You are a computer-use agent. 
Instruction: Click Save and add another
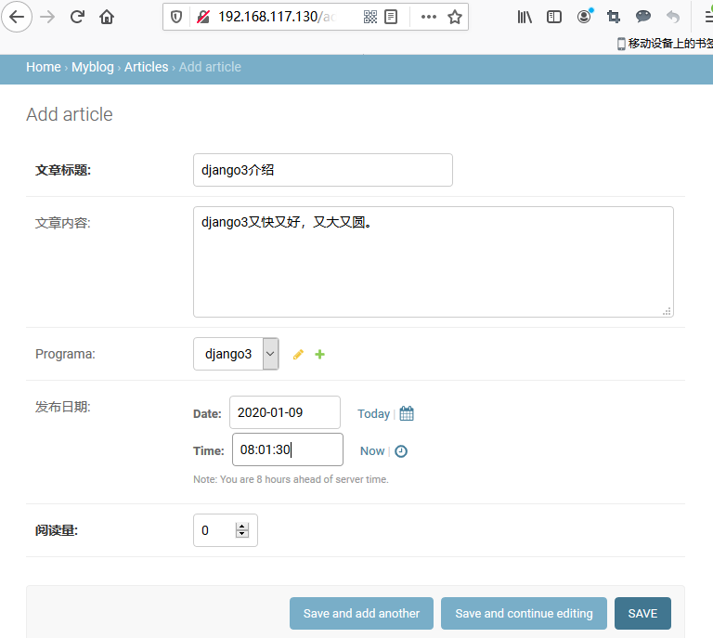pyautogui.click(x=361, y=614)
